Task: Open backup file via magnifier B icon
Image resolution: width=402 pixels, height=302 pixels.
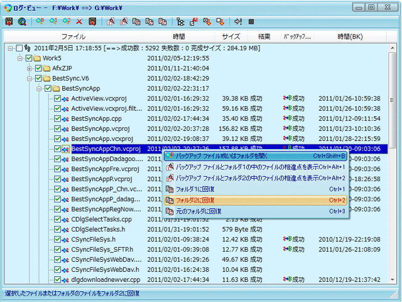Action: coord(40,21)
